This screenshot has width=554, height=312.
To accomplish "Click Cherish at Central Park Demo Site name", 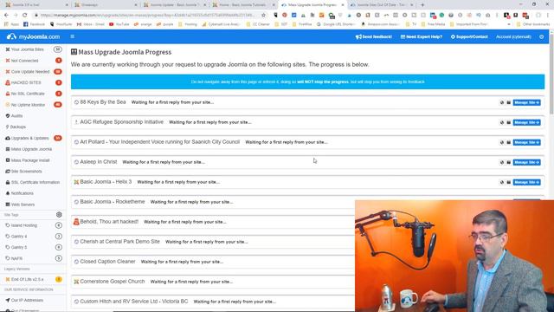I will click(119, 241).
